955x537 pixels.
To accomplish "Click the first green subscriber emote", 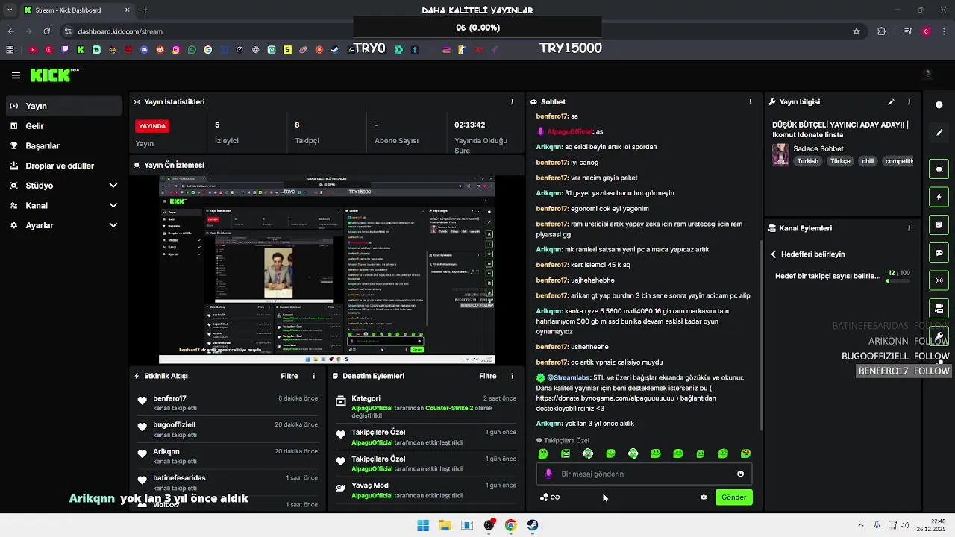I will pyautogui.click(x=543, y=453).
